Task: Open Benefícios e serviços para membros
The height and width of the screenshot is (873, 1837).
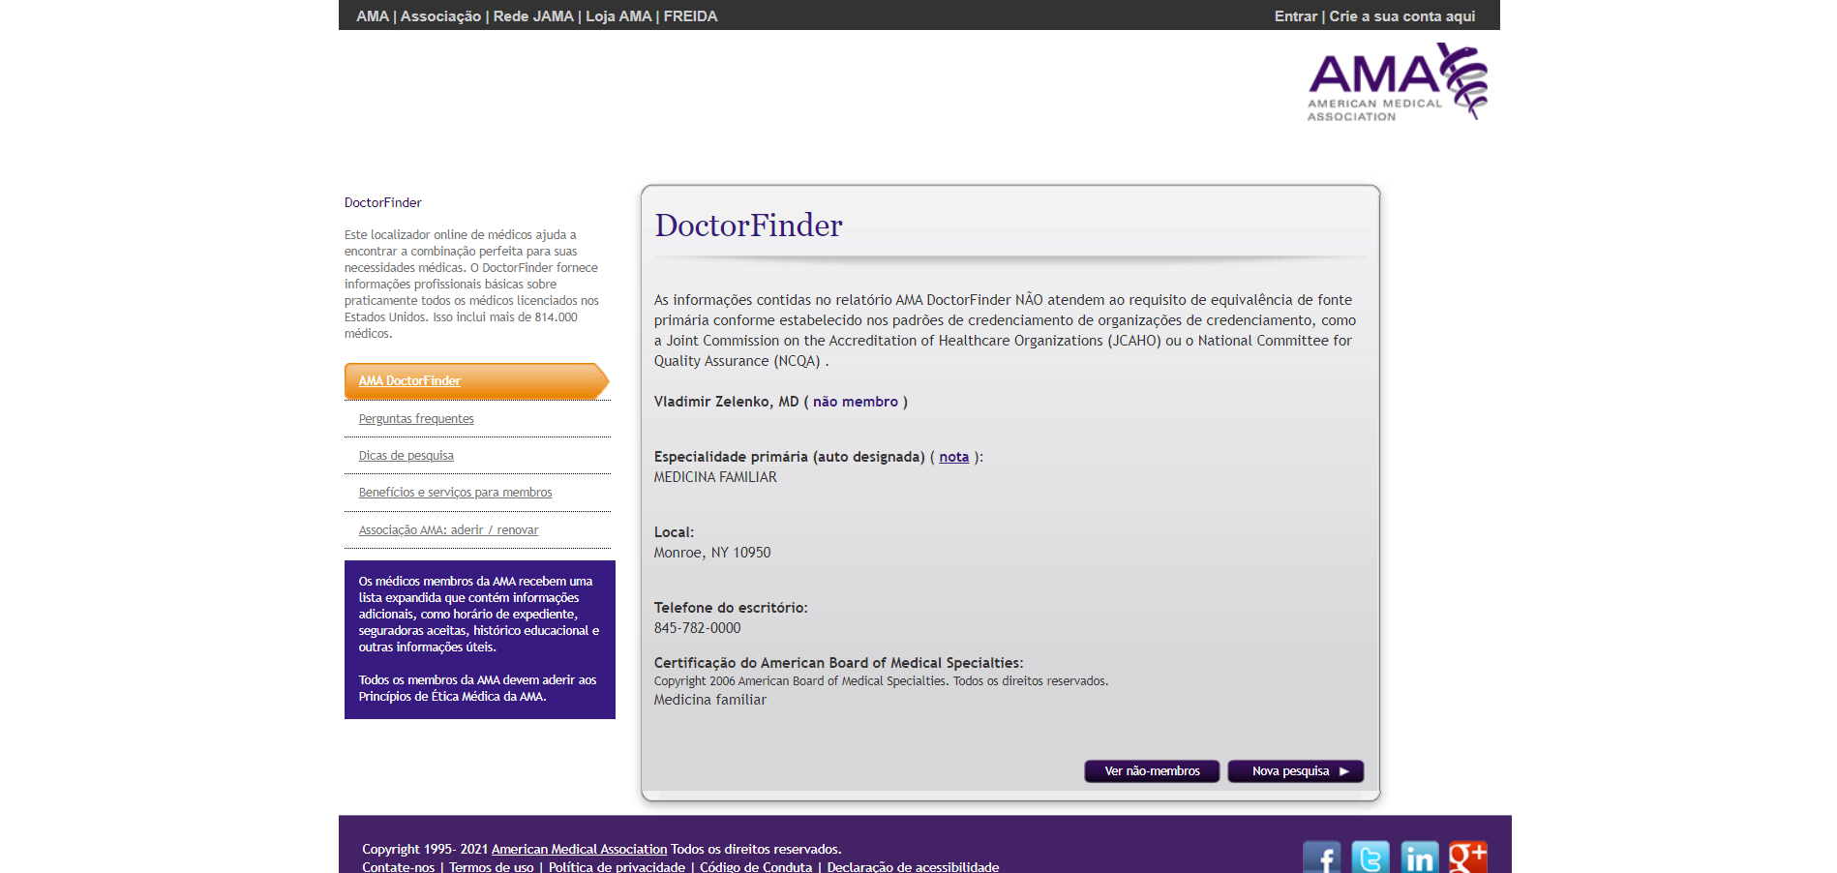Action: coord(456,493)
